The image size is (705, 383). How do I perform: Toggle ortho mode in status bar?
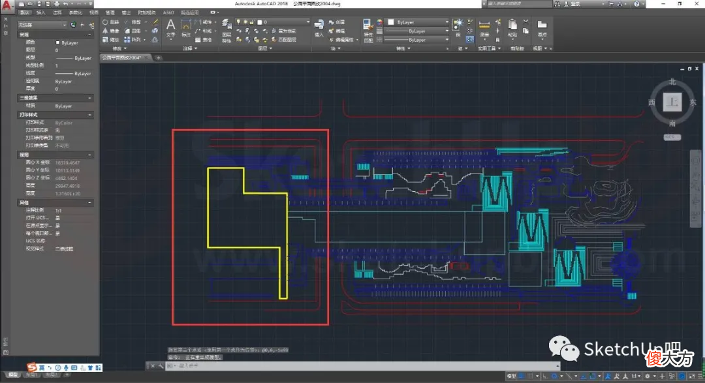(x=545, y=376)
